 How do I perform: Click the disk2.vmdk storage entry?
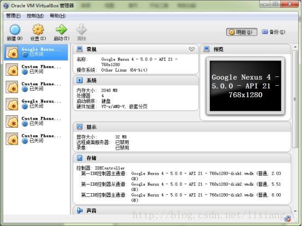point(206,187)
